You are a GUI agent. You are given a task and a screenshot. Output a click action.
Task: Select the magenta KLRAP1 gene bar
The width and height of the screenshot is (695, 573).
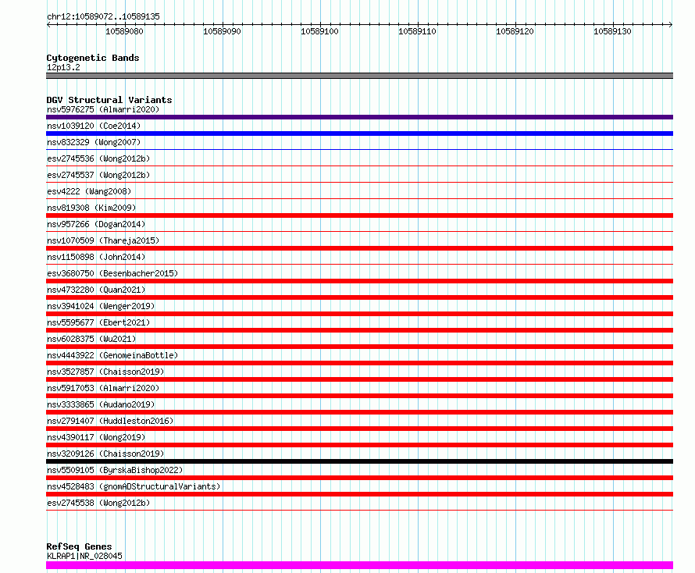click(359, 565)
